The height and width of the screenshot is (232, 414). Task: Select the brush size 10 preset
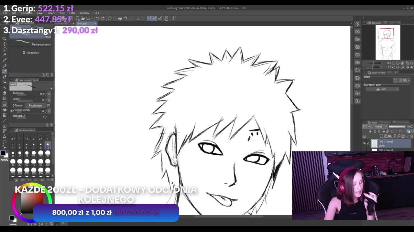[x=48, y=146]
